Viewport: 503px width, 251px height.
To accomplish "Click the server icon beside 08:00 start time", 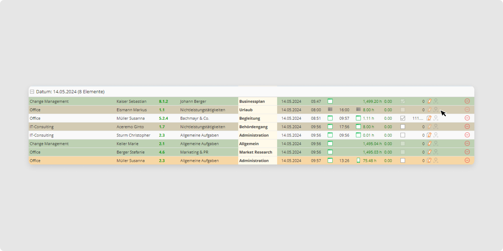I will tap(330, 110).
